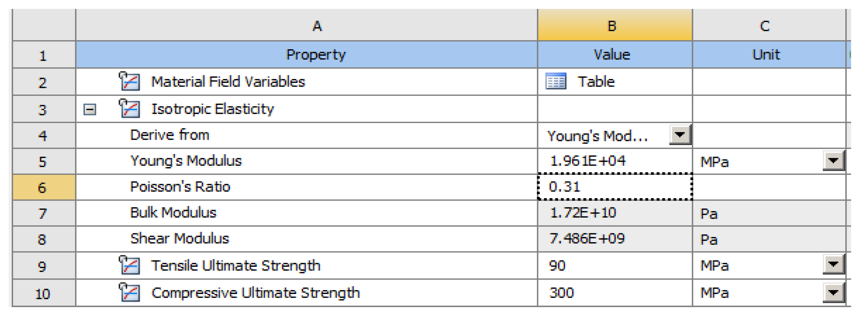Open the Derive from dropdown

680,135
